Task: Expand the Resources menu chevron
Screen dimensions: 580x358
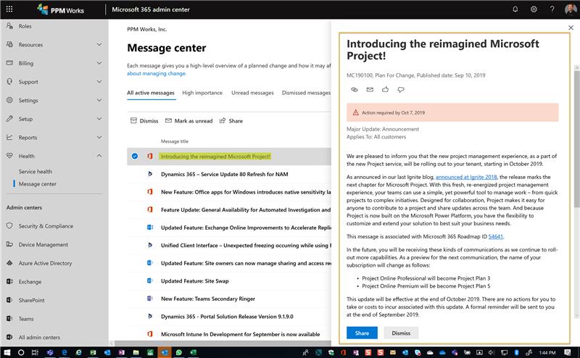Action: click(99, 44)
